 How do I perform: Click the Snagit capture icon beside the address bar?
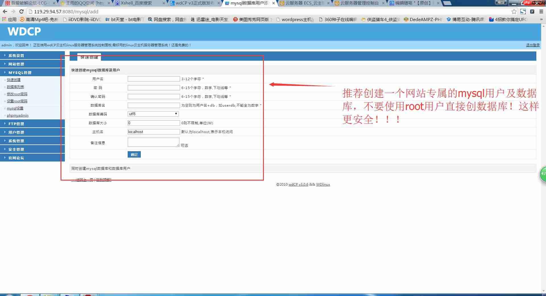(x=523, y=12)
